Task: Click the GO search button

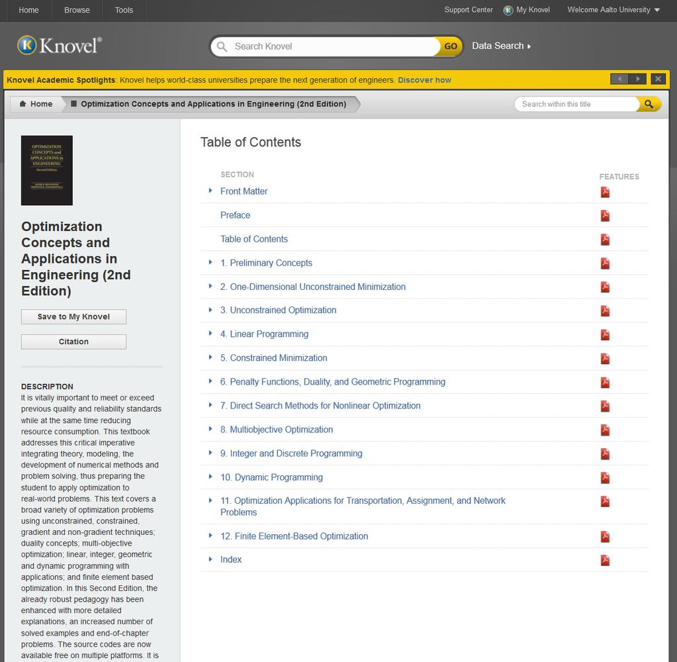Action: pyautogui.click(x=450, y=46)
